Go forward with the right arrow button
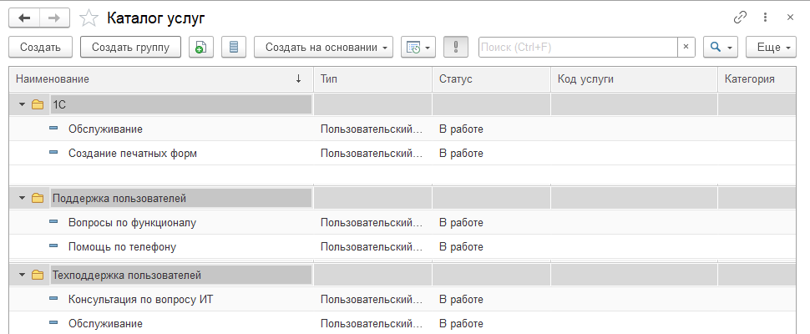The width and height of the screenshot is (810, 334). click(x=54, y=18)
